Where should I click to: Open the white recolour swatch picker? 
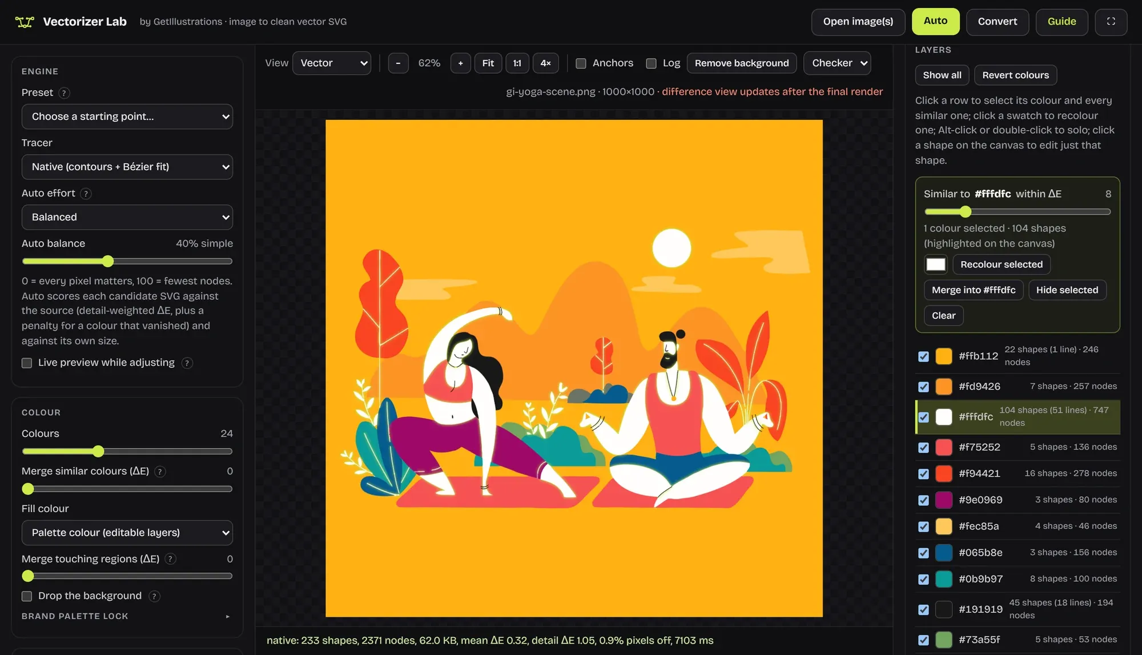pyautogui.click(x=935, y=264)
